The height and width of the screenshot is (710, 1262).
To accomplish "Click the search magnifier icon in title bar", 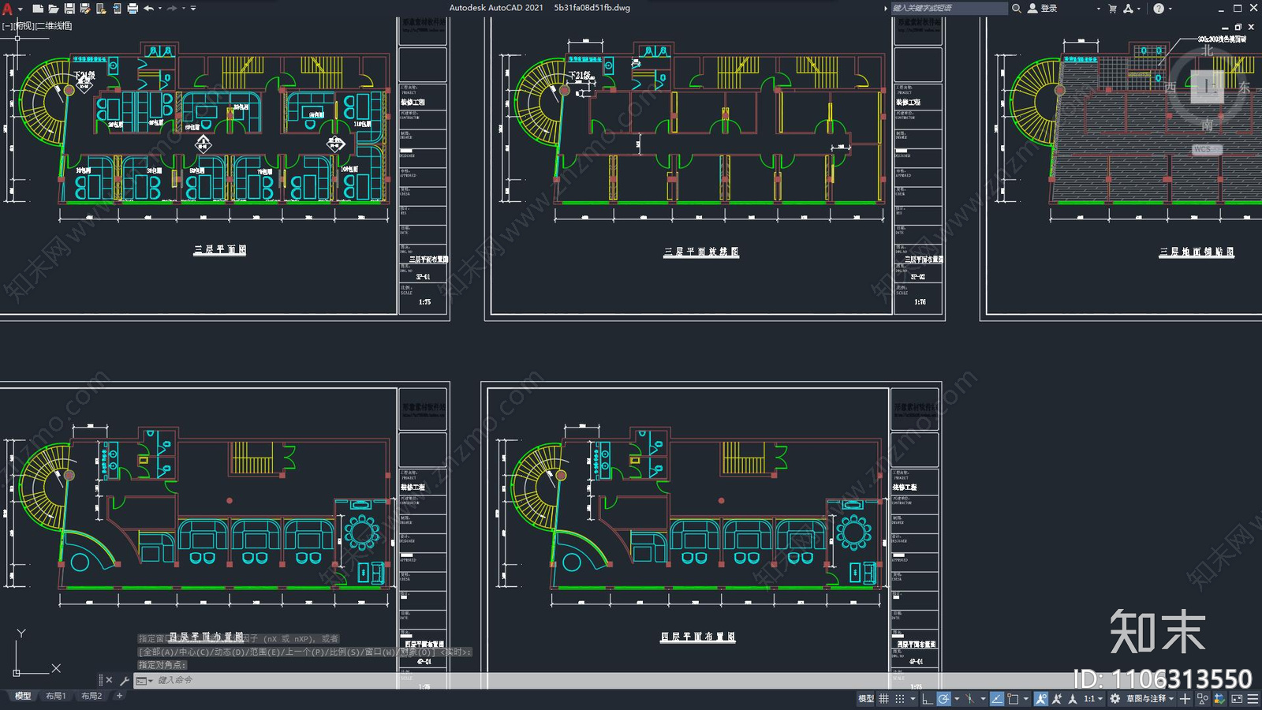I will point(1017,8).
